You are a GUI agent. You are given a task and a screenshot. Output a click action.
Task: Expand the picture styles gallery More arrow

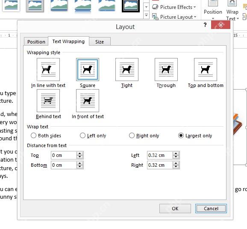[x=146, y=15]
